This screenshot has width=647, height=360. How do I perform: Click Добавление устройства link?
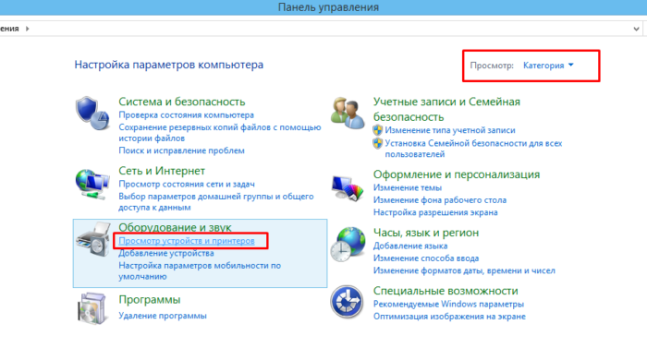click(166, 253)
